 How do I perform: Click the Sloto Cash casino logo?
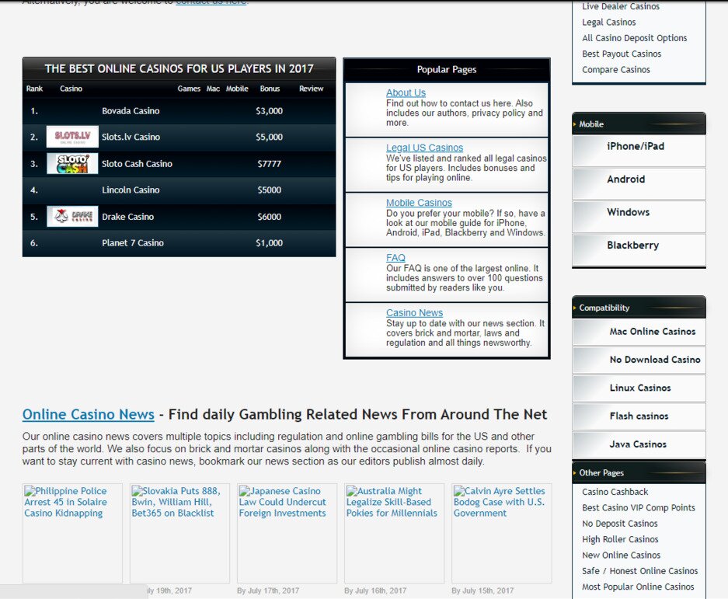click(72, 163)
